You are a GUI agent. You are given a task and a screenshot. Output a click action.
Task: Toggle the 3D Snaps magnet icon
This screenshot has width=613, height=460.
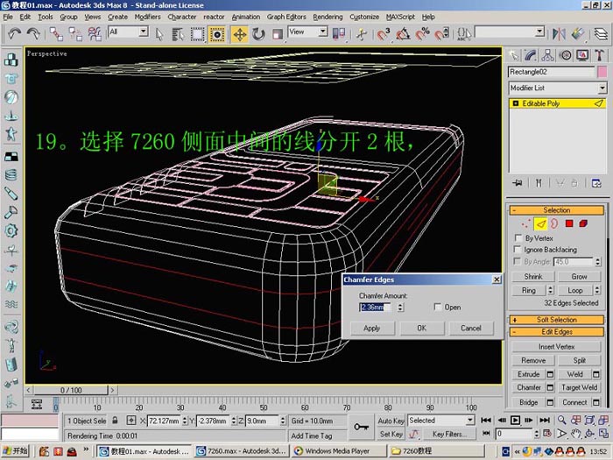[x=384, y=34]
